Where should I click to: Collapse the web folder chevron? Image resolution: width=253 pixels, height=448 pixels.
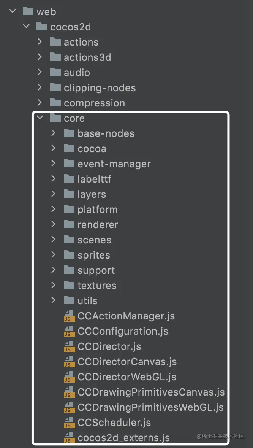[13, 11]
